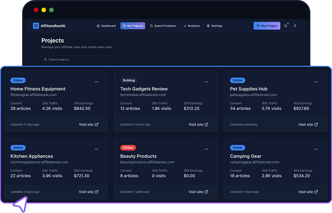Click the search magnifier icon in projects search
Viewport: 332px width, 213px height.
click(45, 59)
